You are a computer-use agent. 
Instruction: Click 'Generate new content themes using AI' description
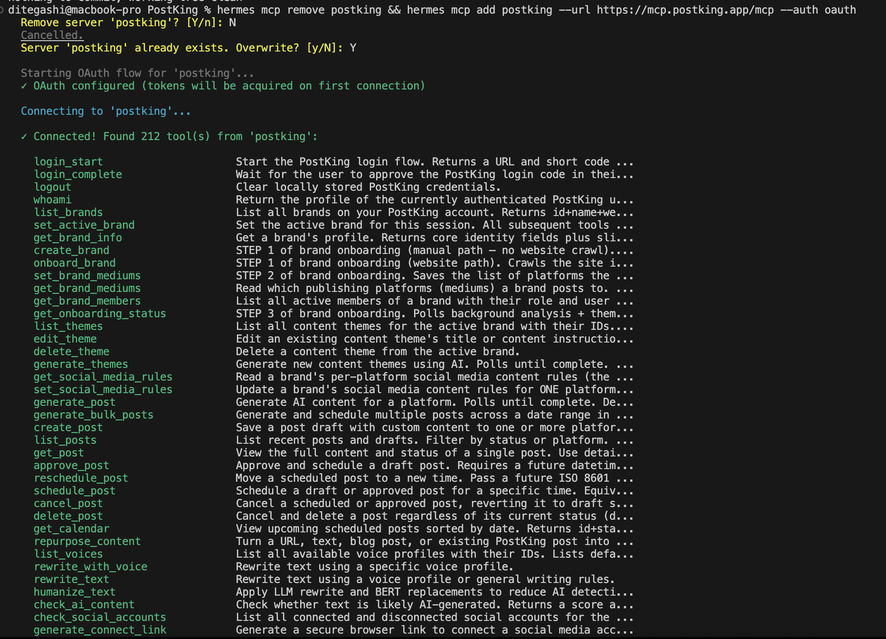[x=435, y=364]
